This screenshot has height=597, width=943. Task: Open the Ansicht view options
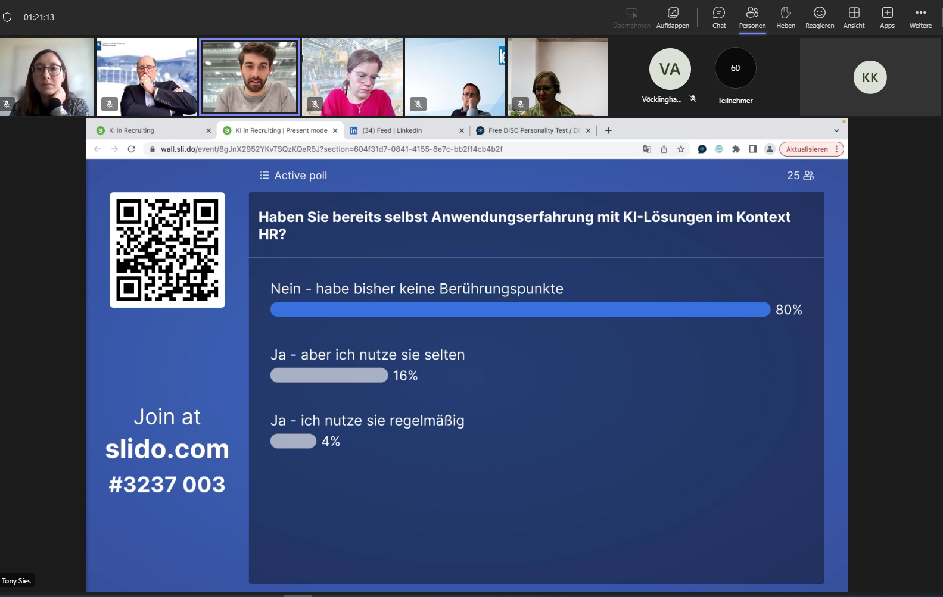(854, 17)
